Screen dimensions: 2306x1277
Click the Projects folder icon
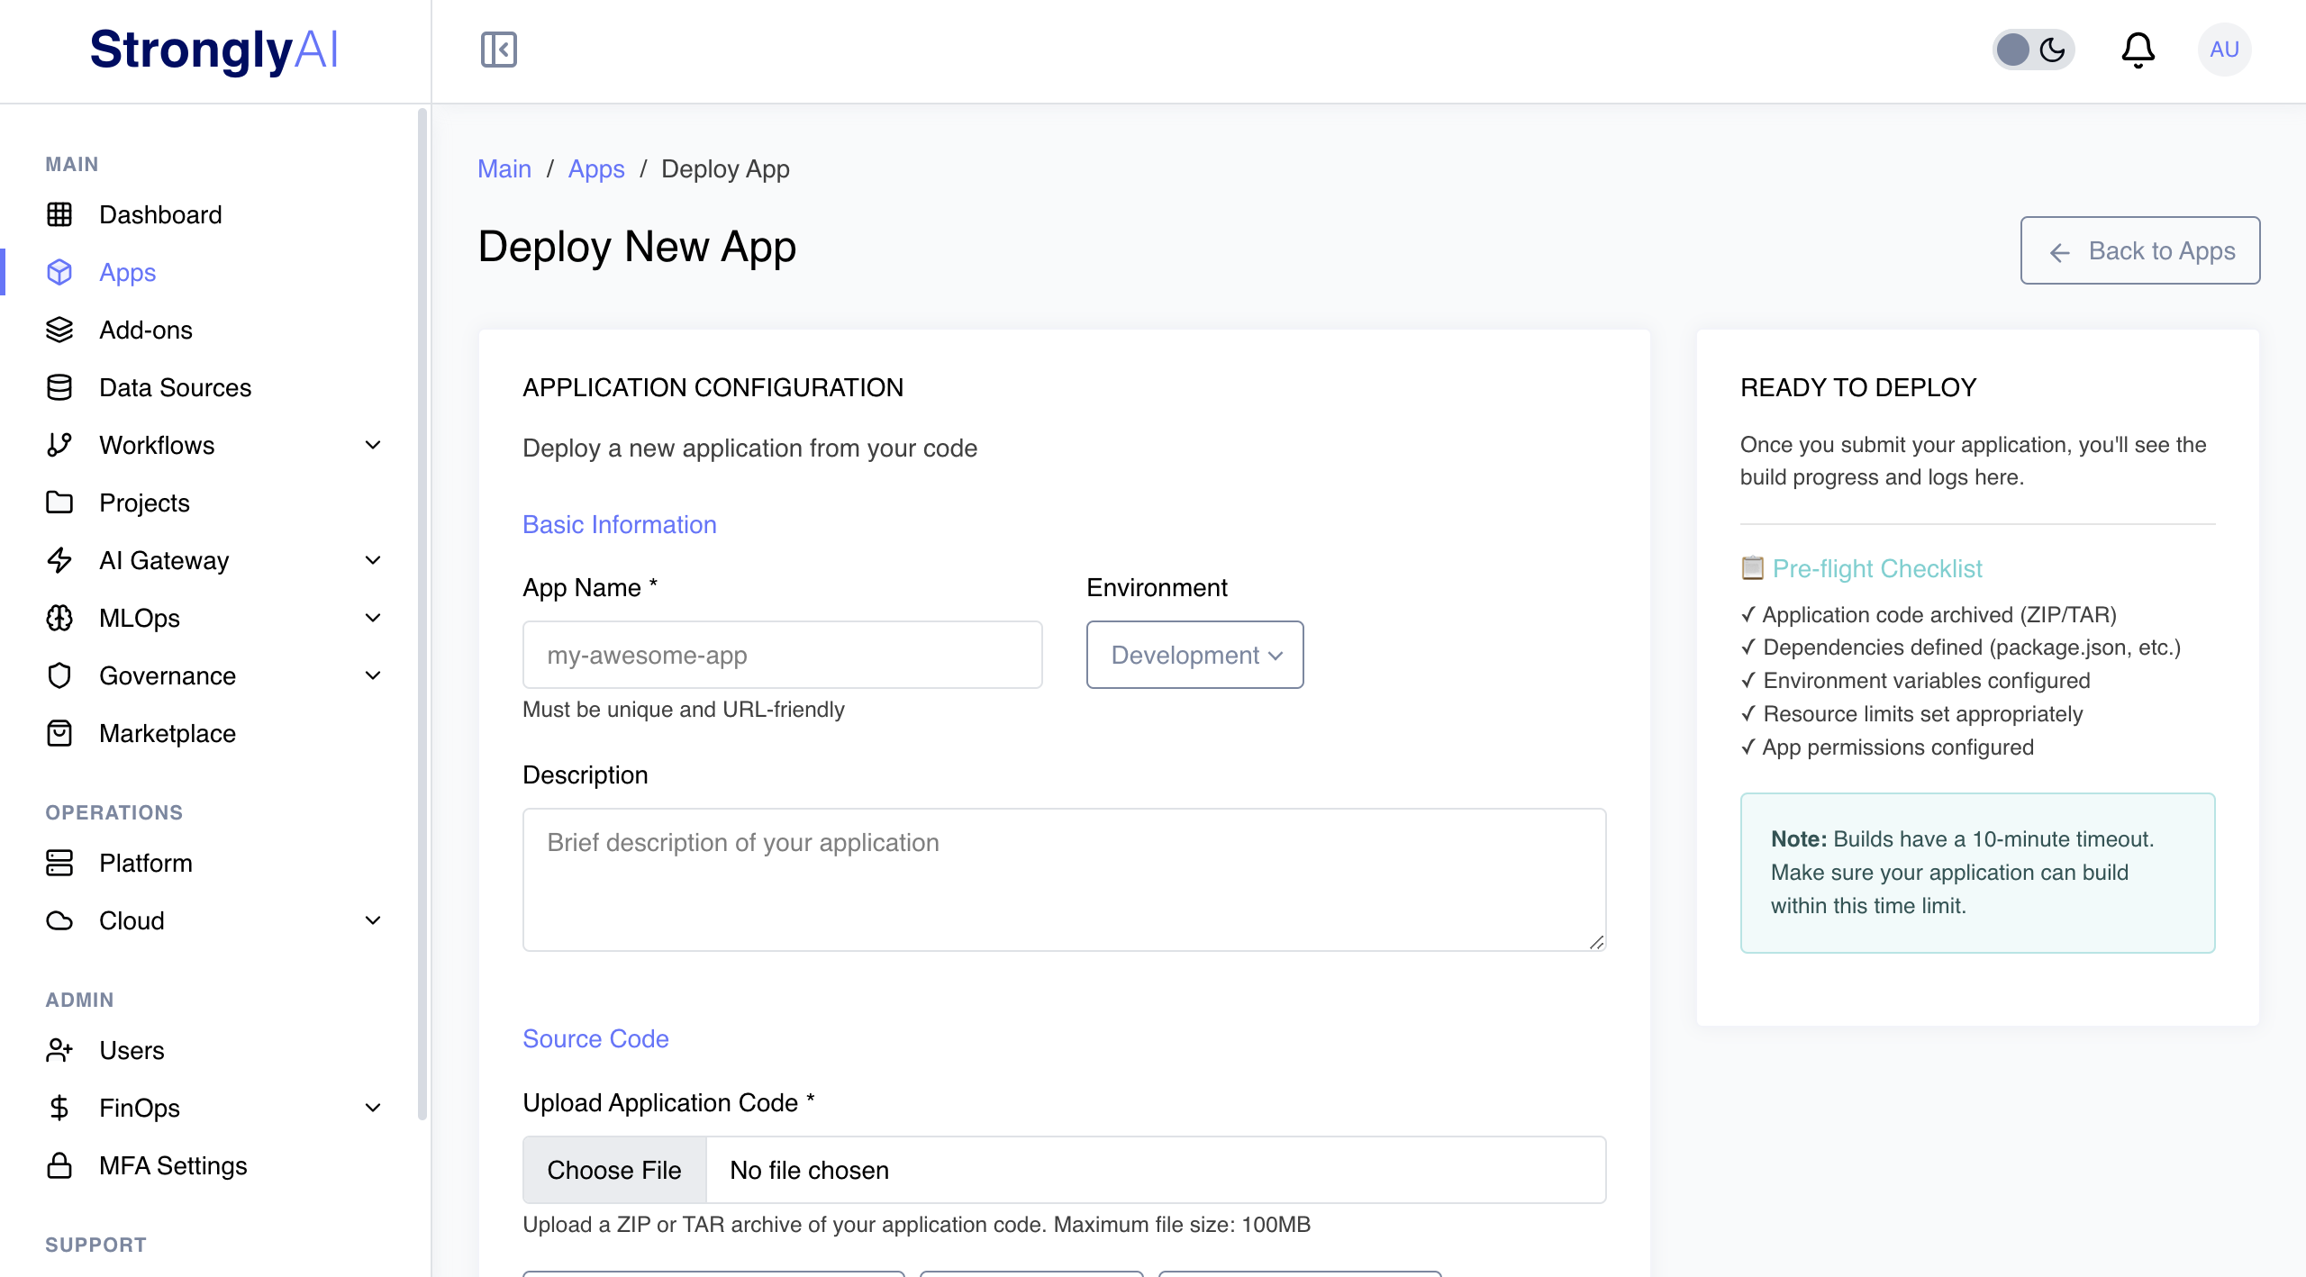(x=59, y=503)
